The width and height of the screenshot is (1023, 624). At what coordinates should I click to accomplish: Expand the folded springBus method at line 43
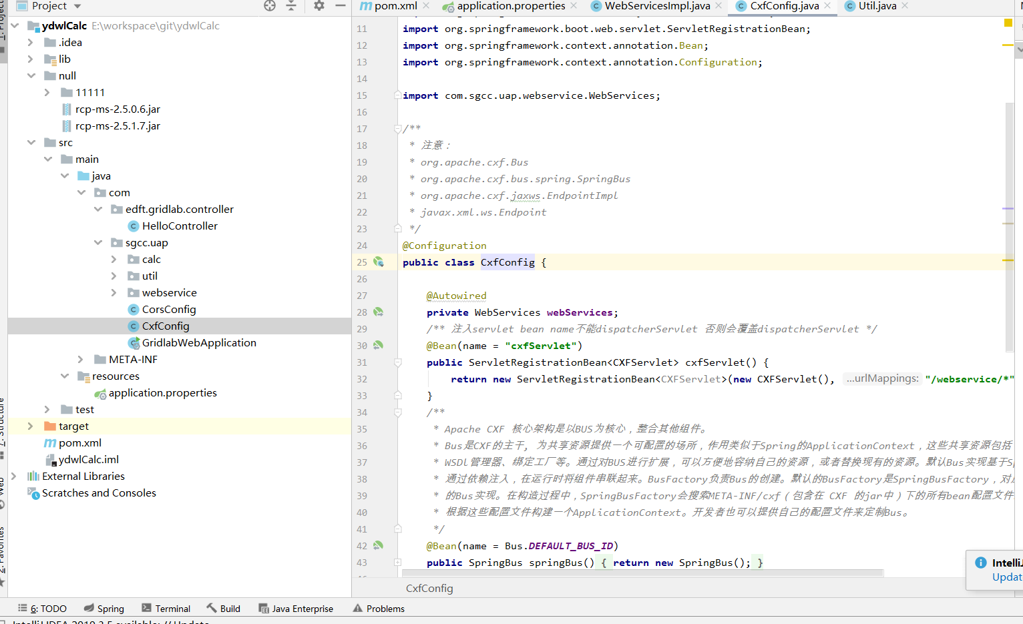(x=397, y=563)
